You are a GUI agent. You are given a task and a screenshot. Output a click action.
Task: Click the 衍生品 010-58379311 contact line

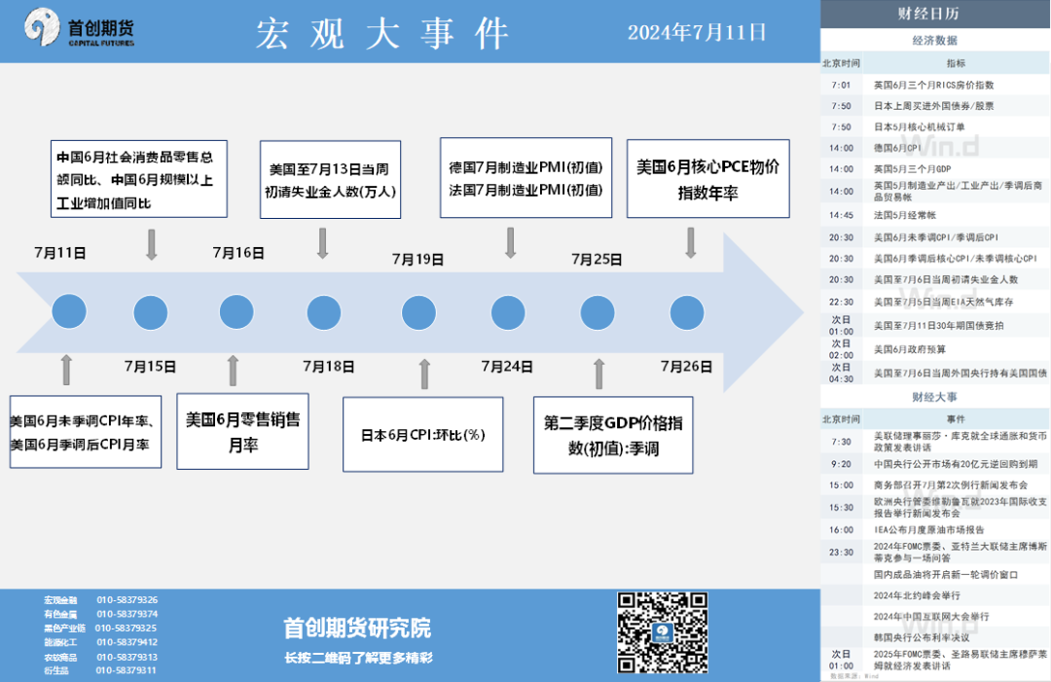tap(100, 670)
